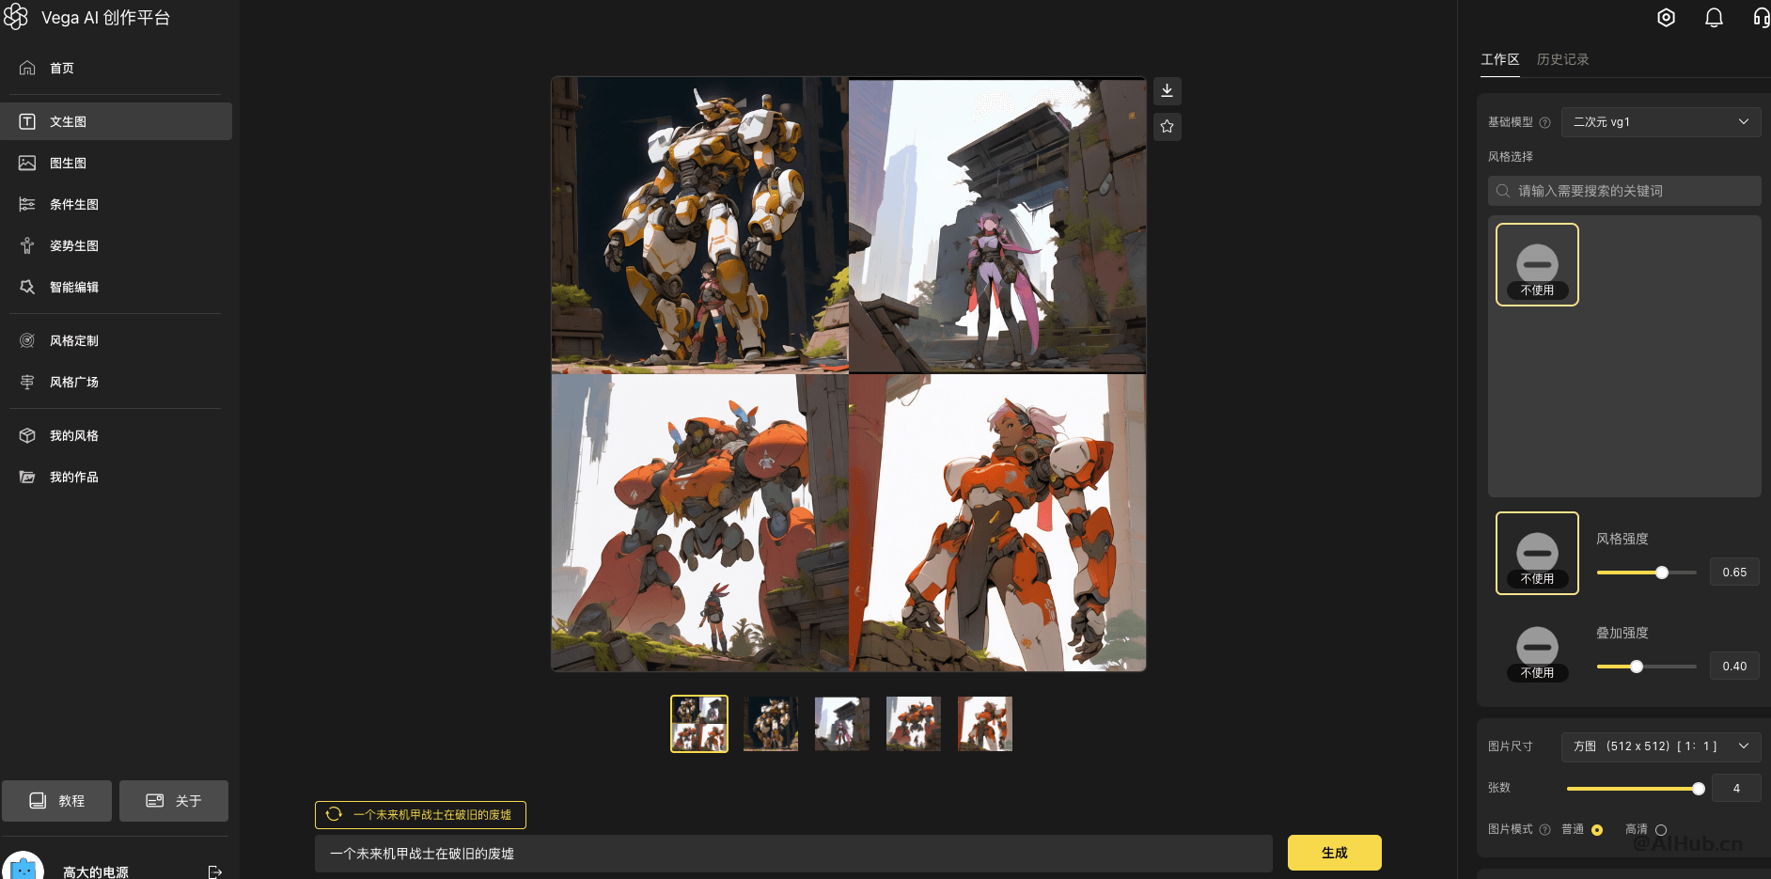Click the yellow 生成 button
Screen dimensions: 1771x879
pyautogui.click(x=1334, y=853)
